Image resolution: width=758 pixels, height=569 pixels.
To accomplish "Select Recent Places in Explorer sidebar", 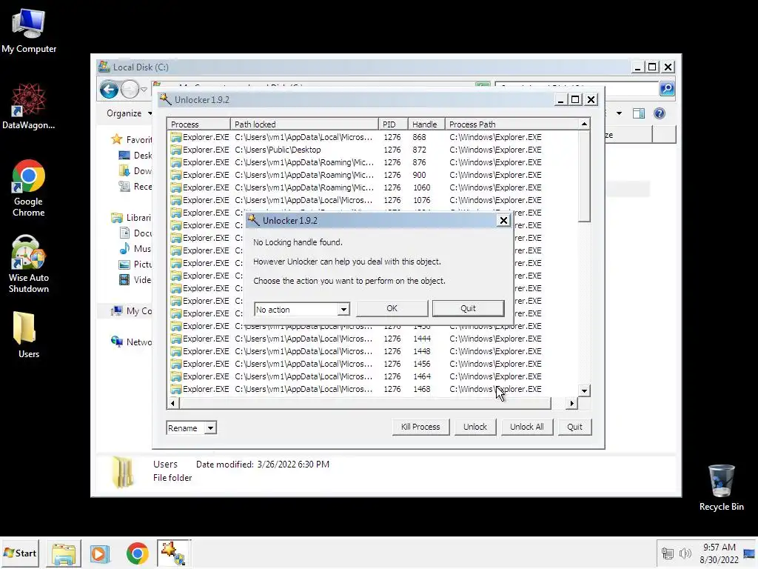I will (135, 186).
